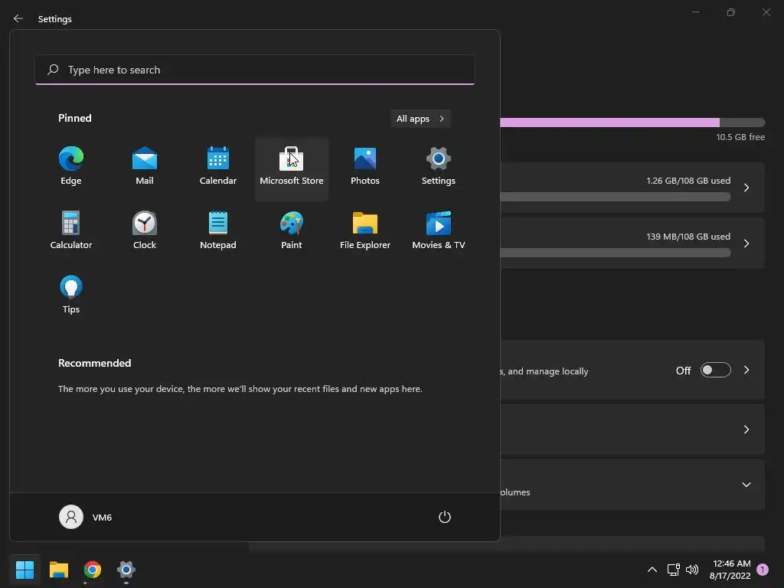784x588 pixels.
Task: Launch the Paint app
Action: [292, 231]
